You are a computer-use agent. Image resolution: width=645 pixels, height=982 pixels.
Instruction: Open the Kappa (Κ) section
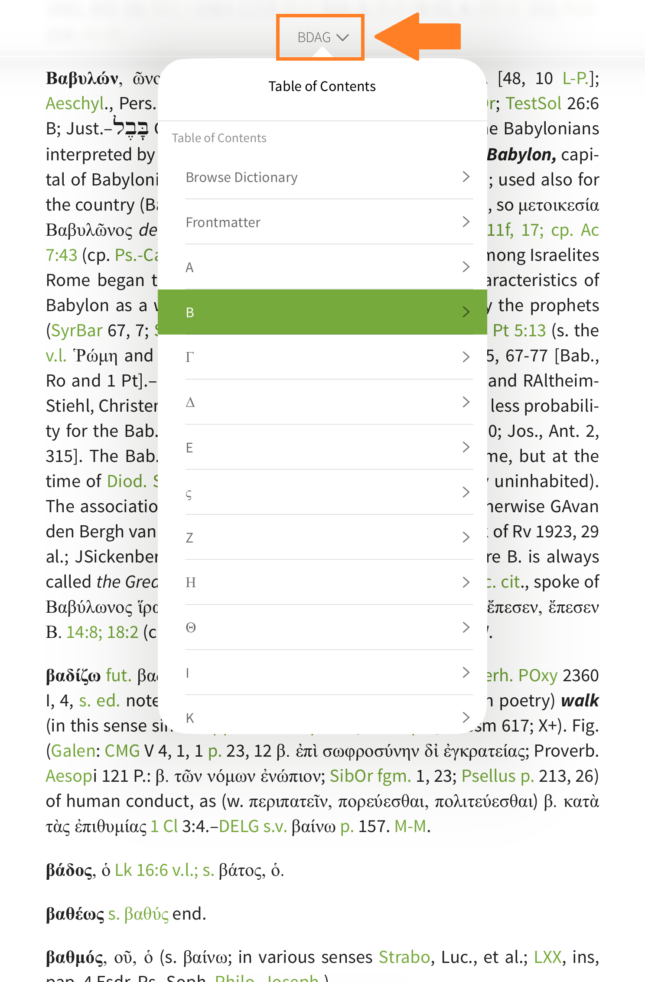click(x=322, y=718)
